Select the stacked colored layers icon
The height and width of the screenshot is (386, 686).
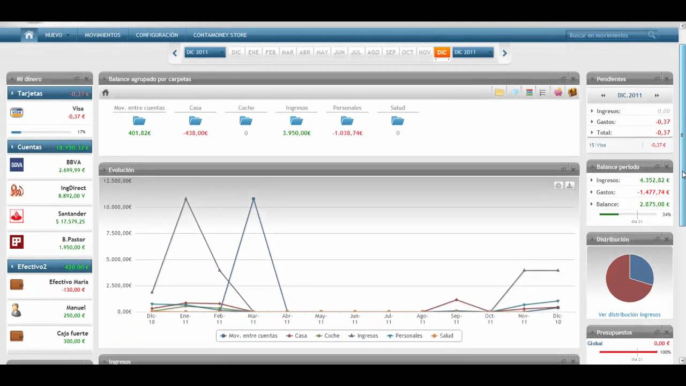pos(530,92)
